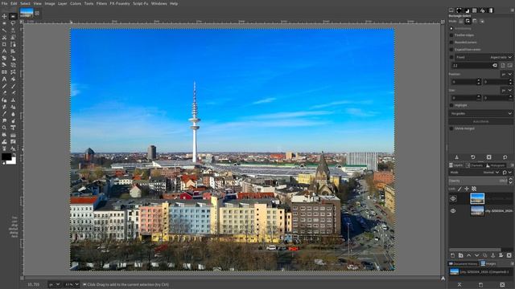
Task: Open the status bar zoom level dropdown
Action: pyautogui.click(x=72, y=284)
